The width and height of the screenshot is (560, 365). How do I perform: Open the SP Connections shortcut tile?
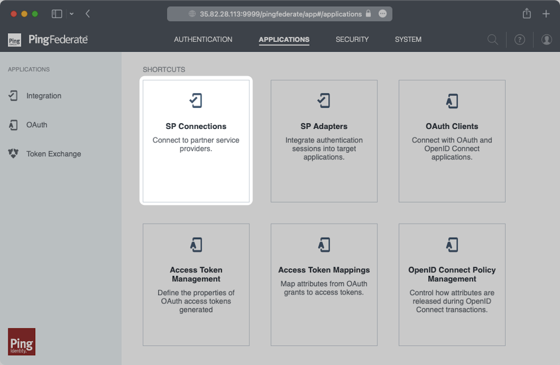[196, 141]
